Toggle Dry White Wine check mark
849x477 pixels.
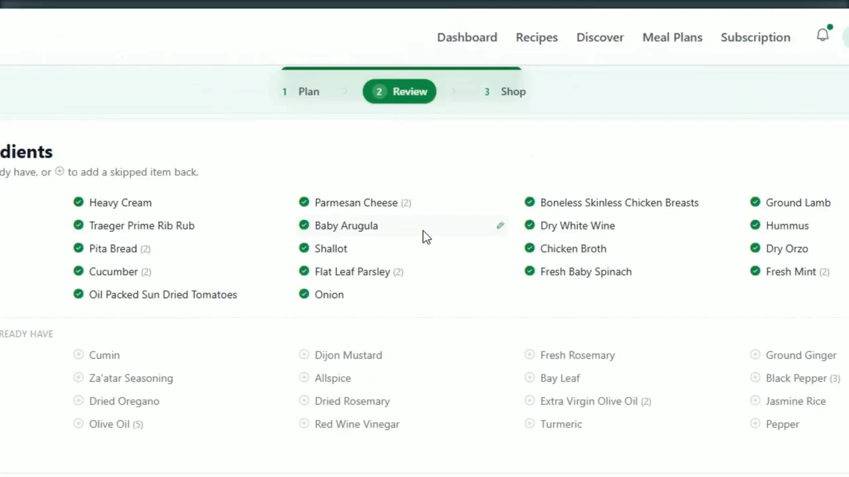point(529,225)
